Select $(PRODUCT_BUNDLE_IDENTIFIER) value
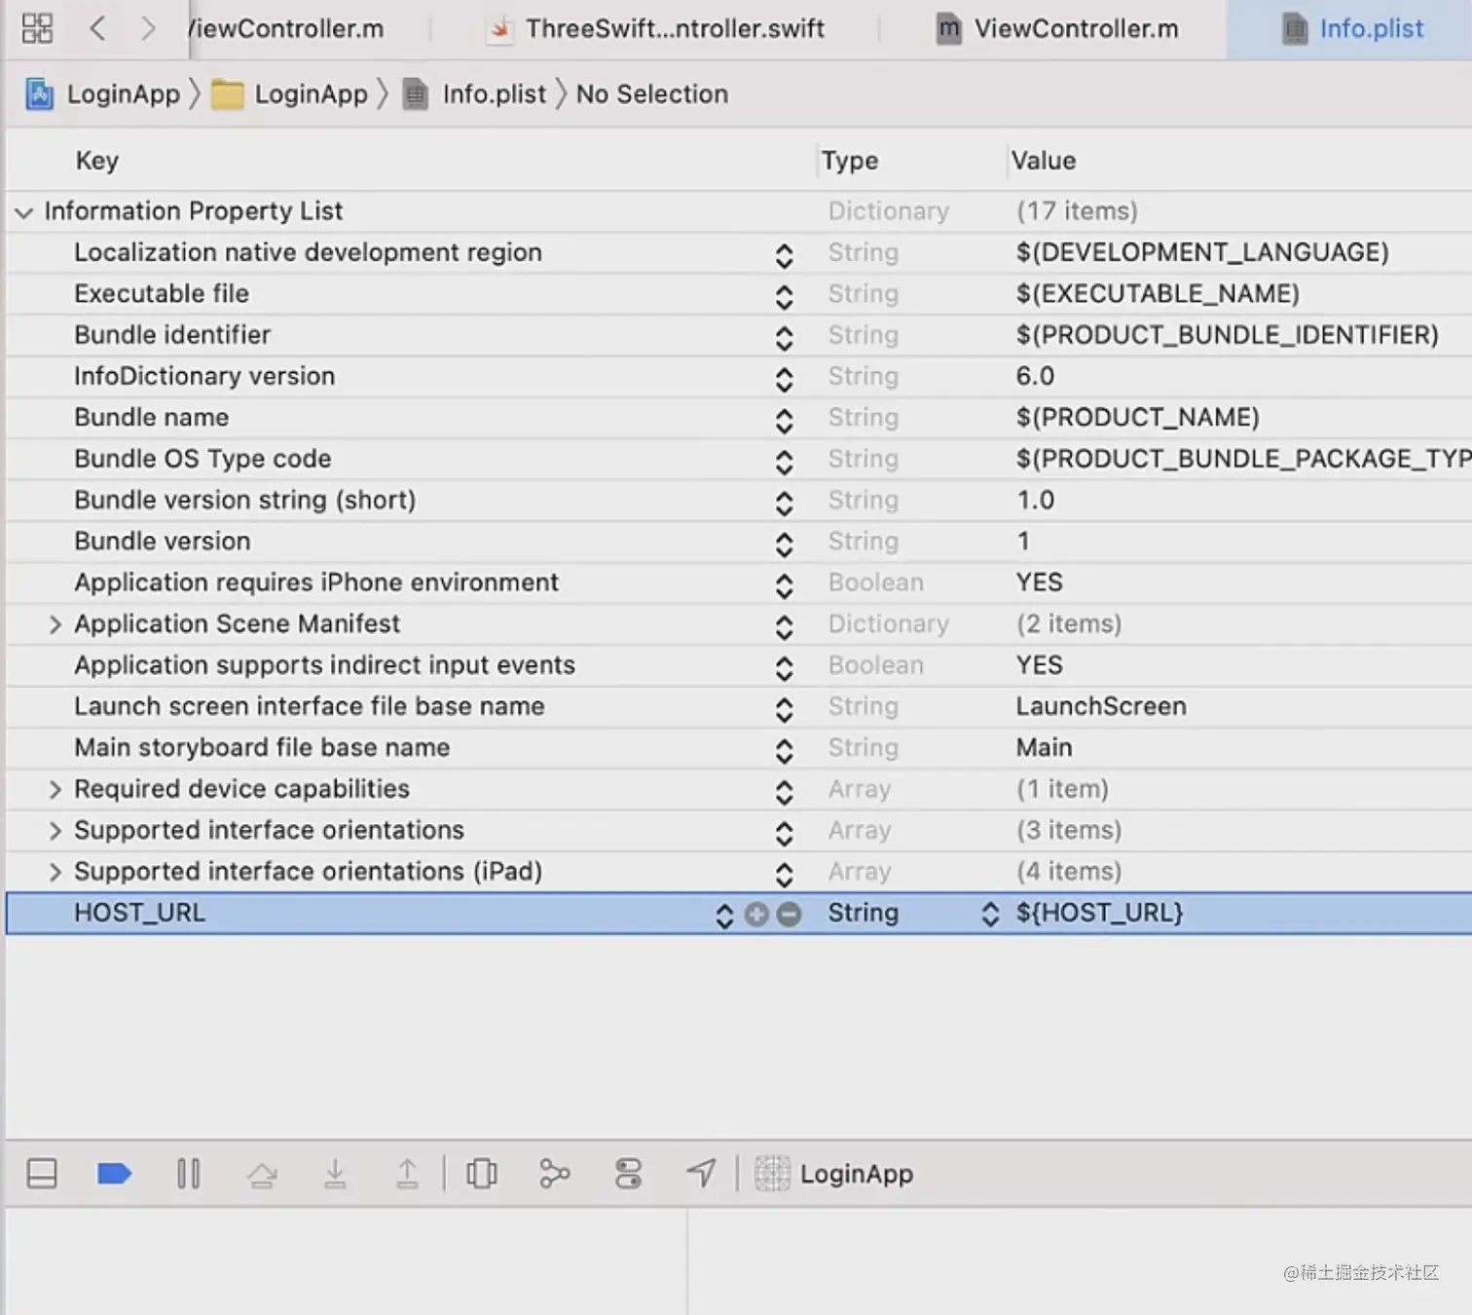The height and width of the screenshot is (1315, 1472). (1227, 335)
